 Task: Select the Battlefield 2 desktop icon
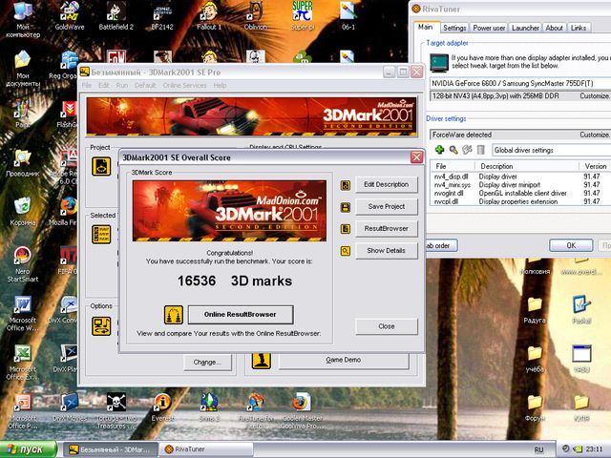116,16
